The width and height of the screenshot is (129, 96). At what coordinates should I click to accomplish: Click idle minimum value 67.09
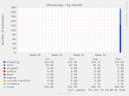click(73, 65)
